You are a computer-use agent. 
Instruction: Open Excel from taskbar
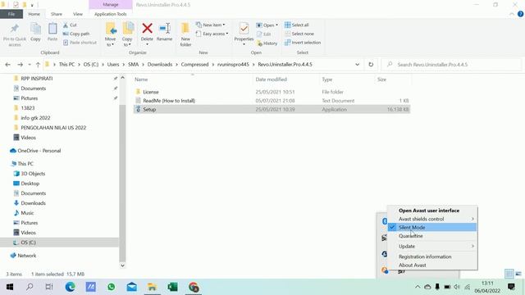[x=172, y=287]
